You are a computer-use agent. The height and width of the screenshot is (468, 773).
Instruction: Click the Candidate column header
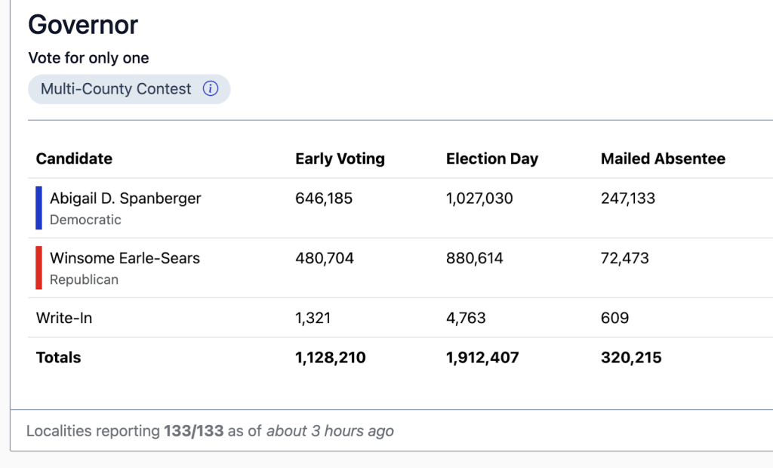pos(74,159)
